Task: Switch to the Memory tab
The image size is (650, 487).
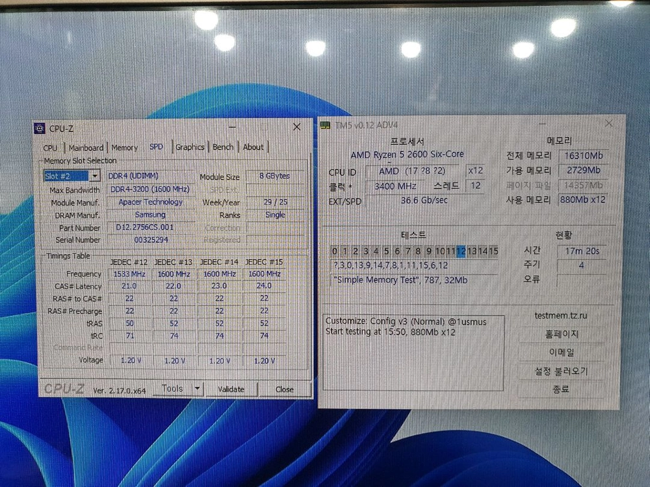Action: (124, 147)
